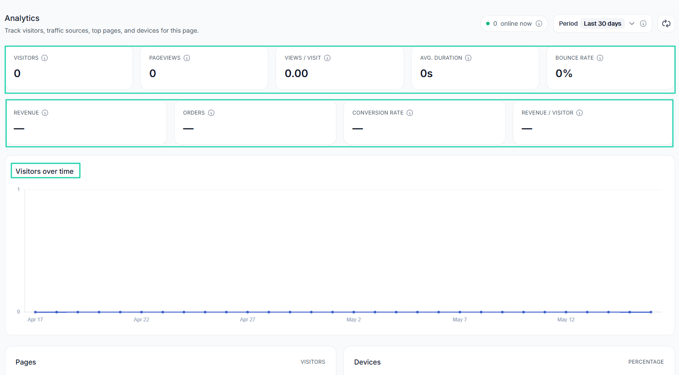Screen dimensions: 679x375
Task: Click the 'Period' label text
Action: tap(568, 24)
